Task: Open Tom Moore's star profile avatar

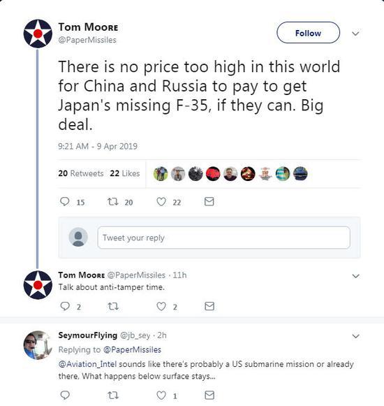Action: click(x=38, y=34)
